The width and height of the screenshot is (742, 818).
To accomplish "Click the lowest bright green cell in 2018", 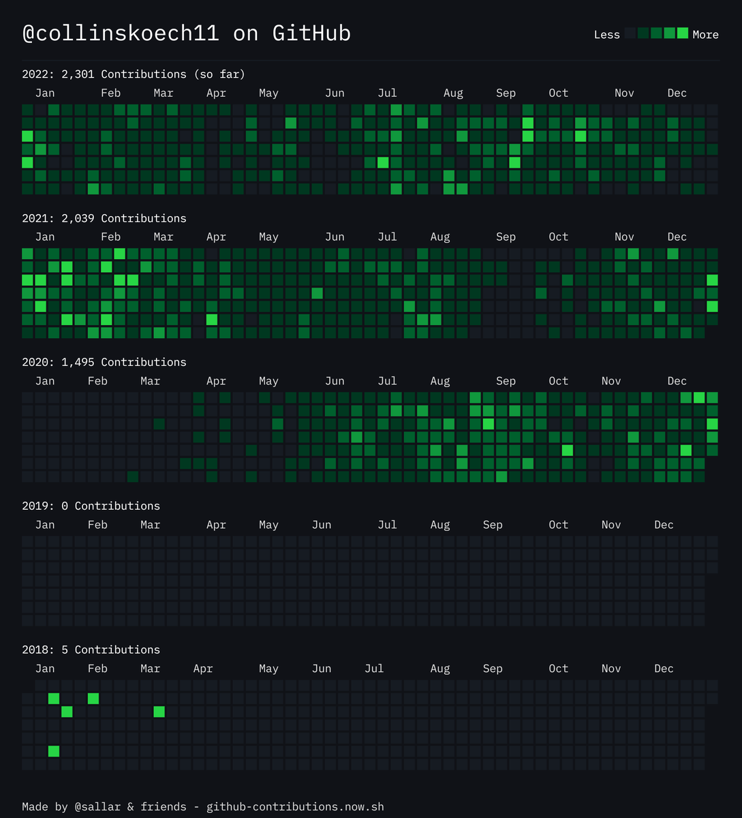I will click(x=54, y=751).
